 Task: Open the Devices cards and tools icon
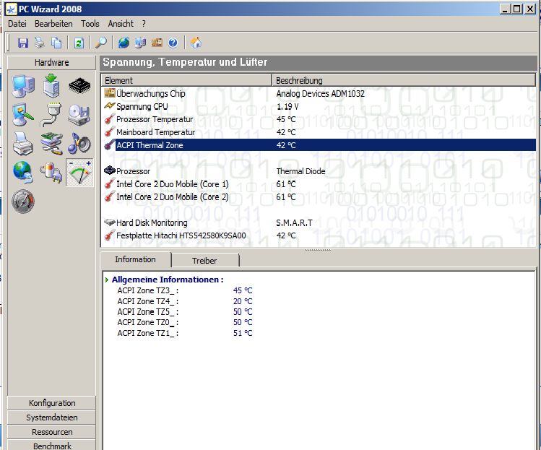(51, 143)
